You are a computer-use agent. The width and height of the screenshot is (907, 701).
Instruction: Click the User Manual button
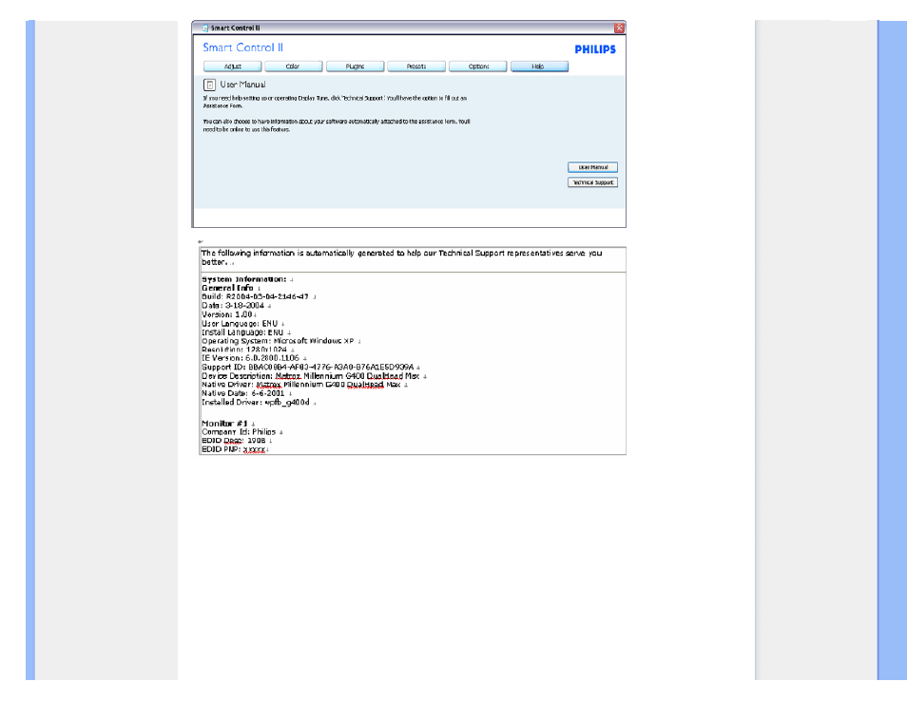pos(593,167)
